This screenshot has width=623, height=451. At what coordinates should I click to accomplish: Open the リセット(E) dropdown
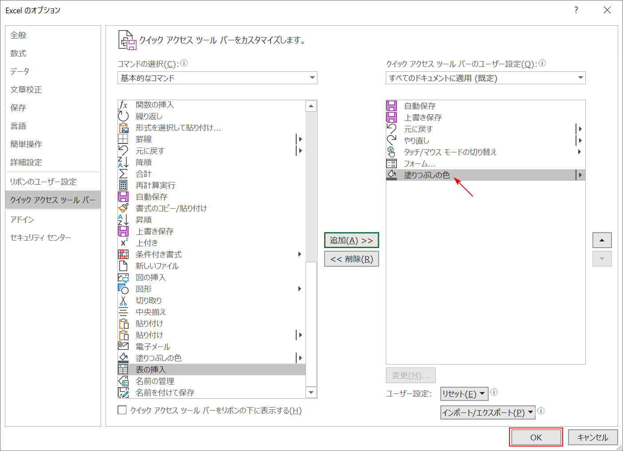point(464,393)
